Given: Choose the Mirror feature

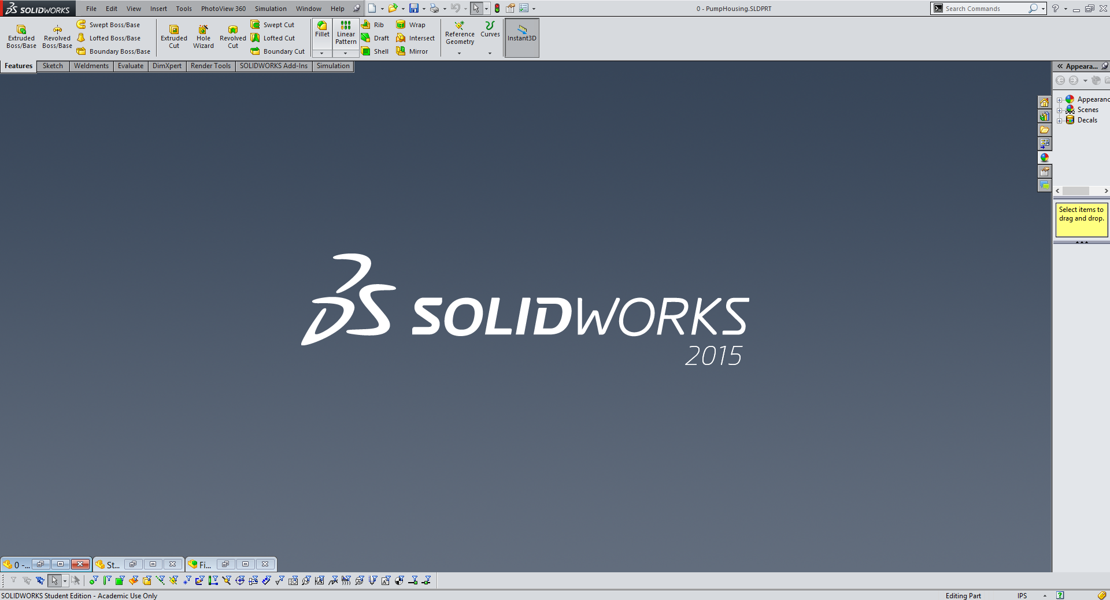Looking at the screenshot, I should (x=412, y=51).
